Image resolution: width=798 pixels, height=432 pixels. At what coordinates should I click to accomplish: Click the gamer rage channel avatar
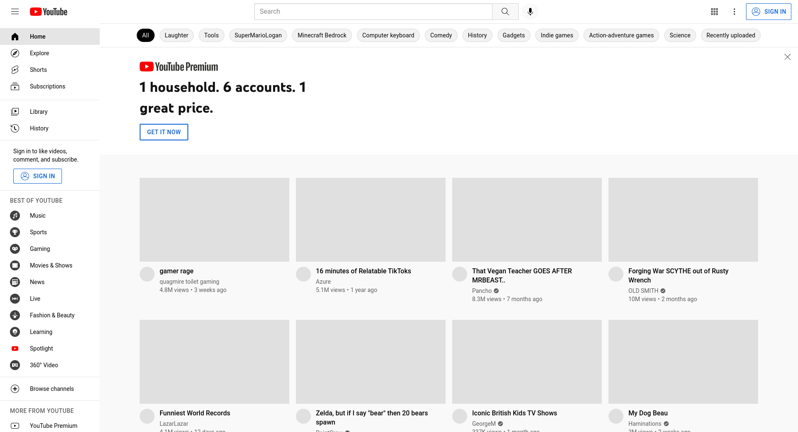coord(147,274)
